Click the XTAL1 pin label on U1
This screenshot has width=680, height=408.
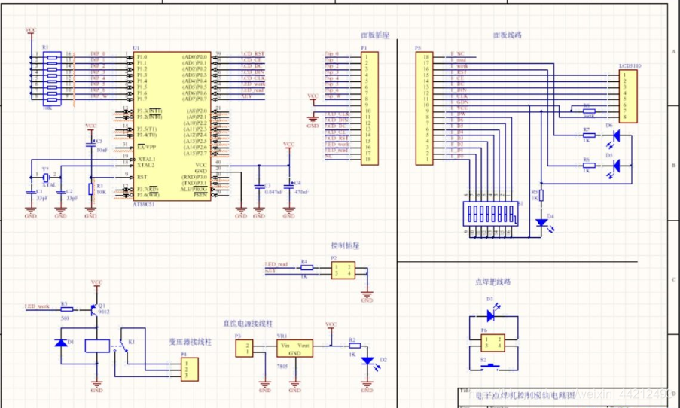pos(146,159)
